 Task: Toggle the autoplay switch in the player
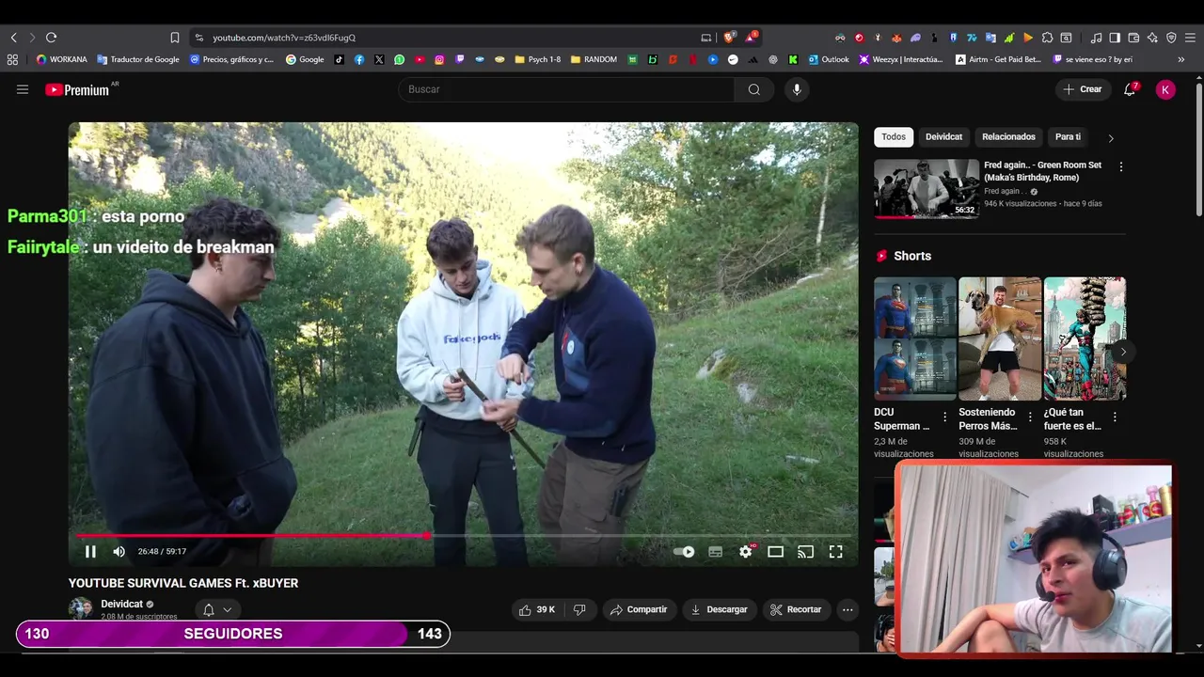tap(684, 552)
